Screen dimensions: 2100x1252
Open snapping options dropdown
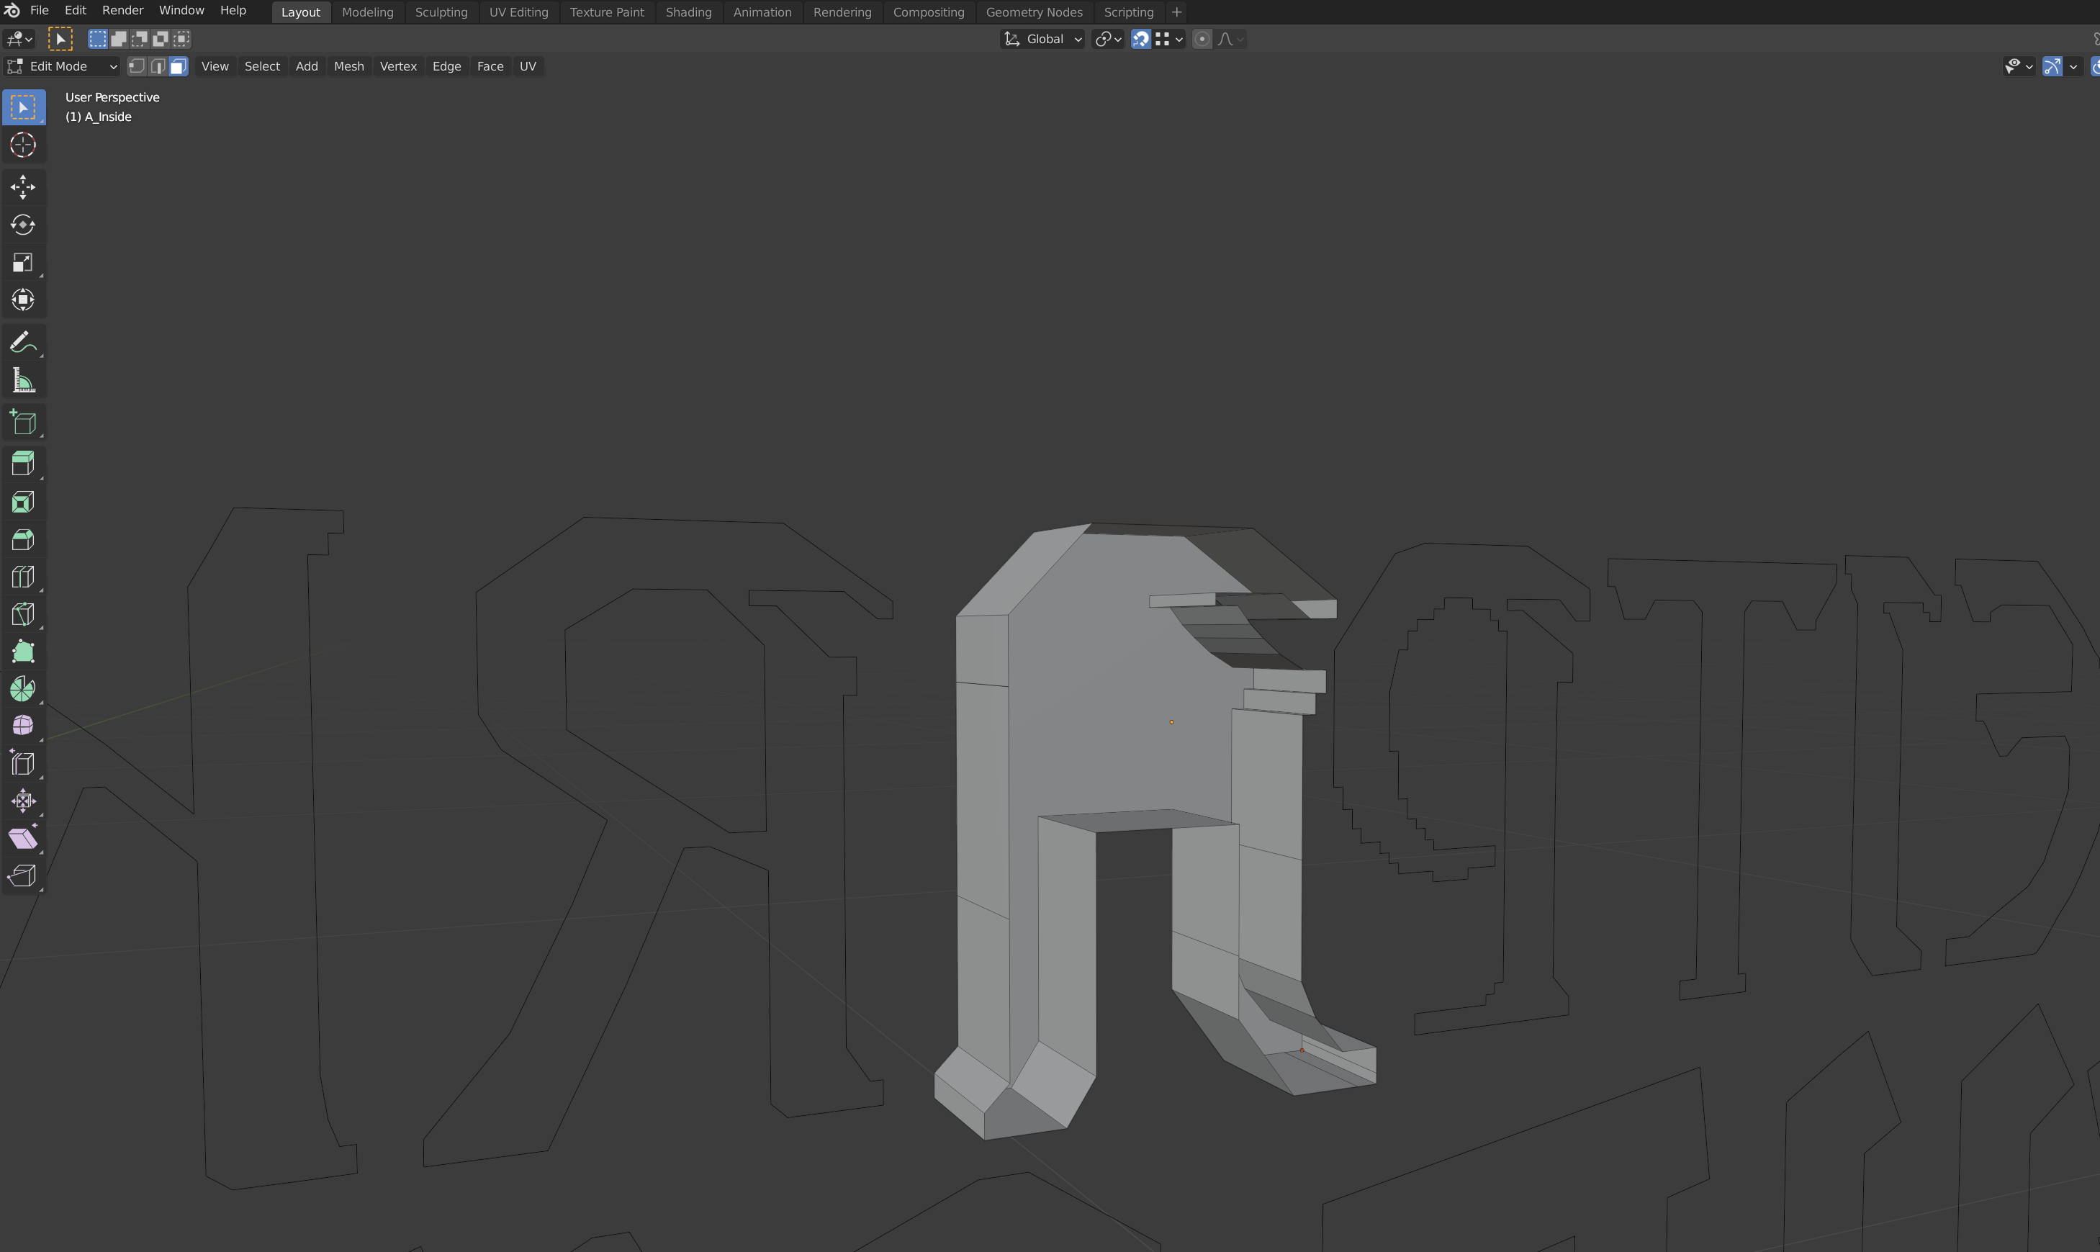point(1170,39)
